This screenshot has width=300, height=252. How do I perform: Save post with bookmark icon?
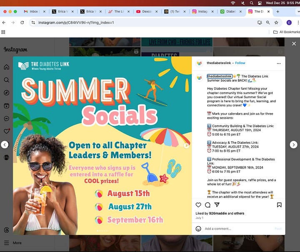279,205
